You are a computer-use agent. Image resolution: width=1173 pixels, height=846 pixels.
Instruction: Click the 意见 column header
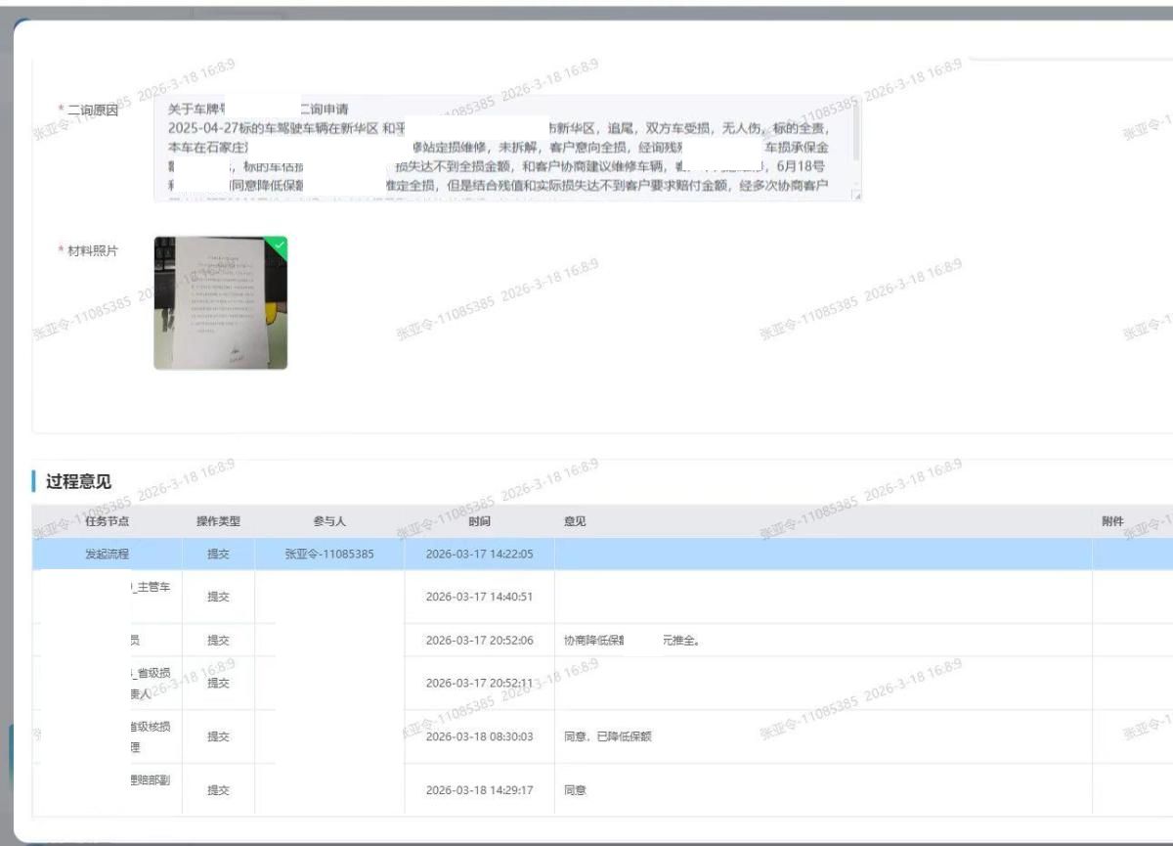(575, 522)
